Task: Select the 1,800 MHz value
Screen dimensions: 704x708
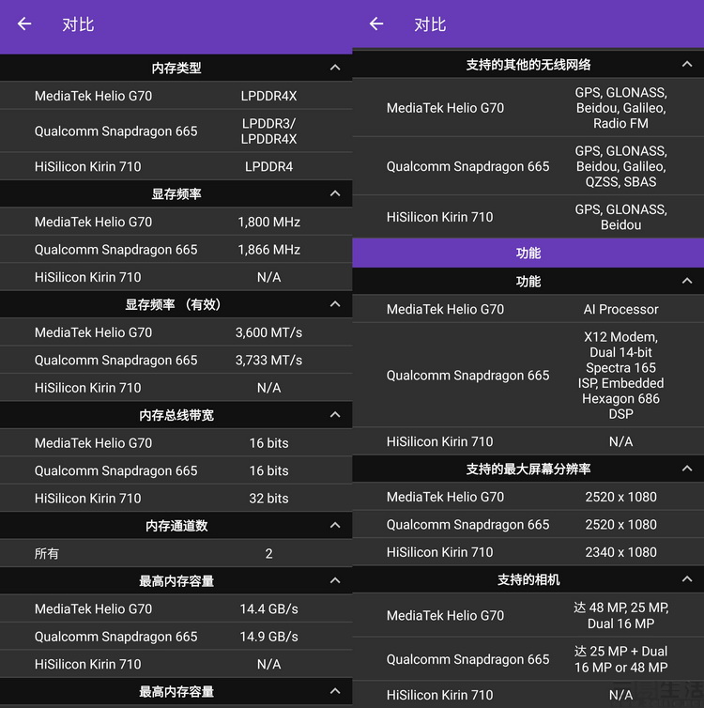Action: coord(269,222)
